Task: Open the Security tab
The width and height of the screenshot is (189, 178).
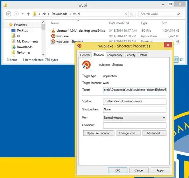Action: [x=130, y=55]
